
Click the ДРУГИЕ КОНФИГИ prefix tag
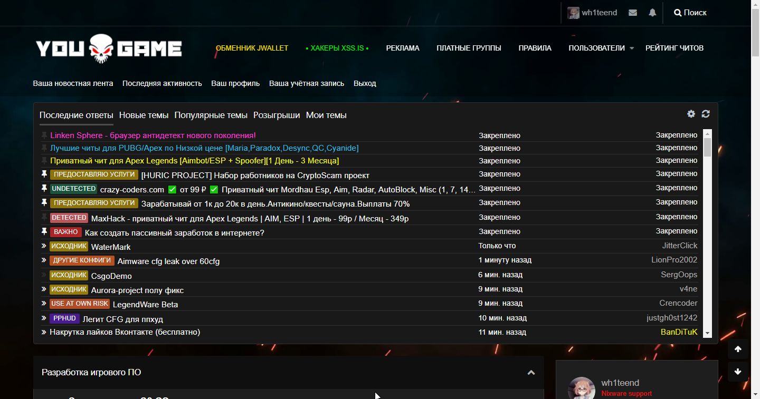click(82, 260)
